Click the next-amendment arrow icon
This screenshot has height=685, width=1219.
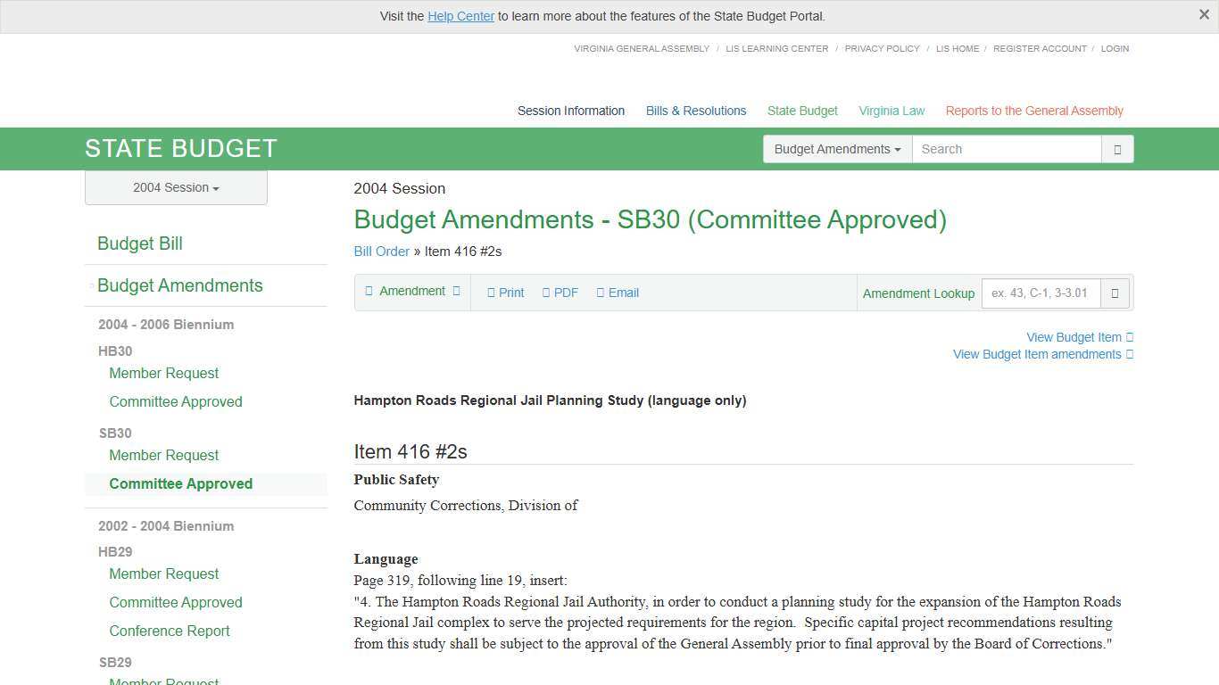pos(454,291)
